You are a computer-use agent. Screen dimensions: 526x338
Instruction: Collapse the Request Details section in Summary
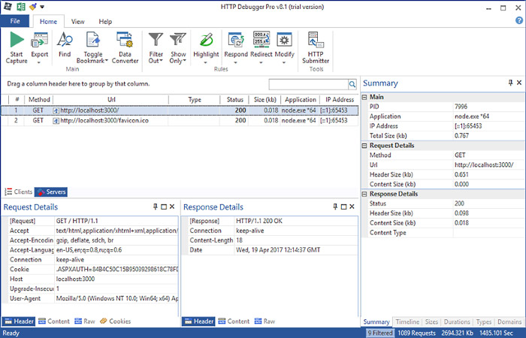[x=364, y=146]
